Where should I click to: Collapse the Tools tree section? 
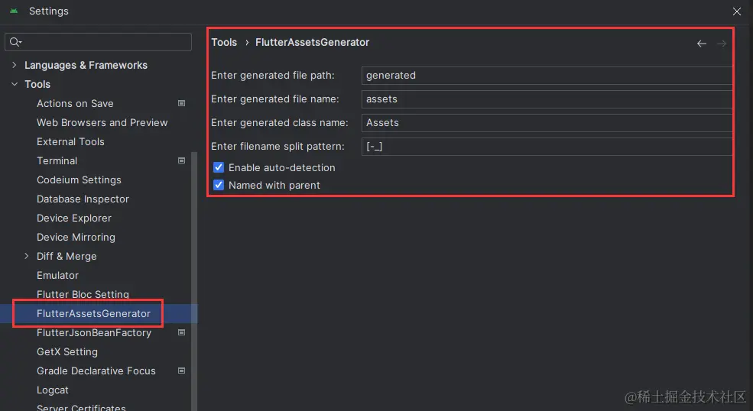15,84
